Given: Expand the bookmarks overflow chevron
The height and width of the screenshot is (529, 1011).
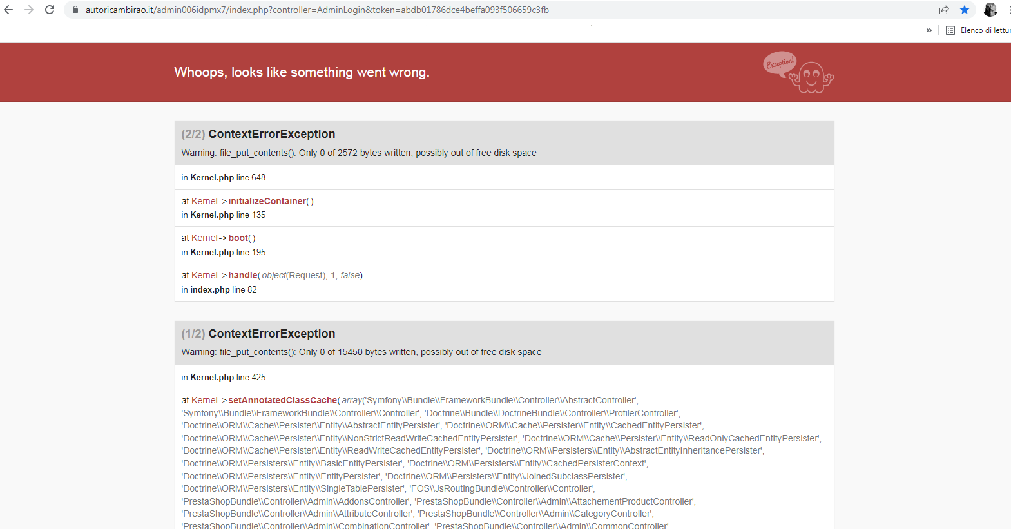Looking at the screenshot, I should [929, 30].
